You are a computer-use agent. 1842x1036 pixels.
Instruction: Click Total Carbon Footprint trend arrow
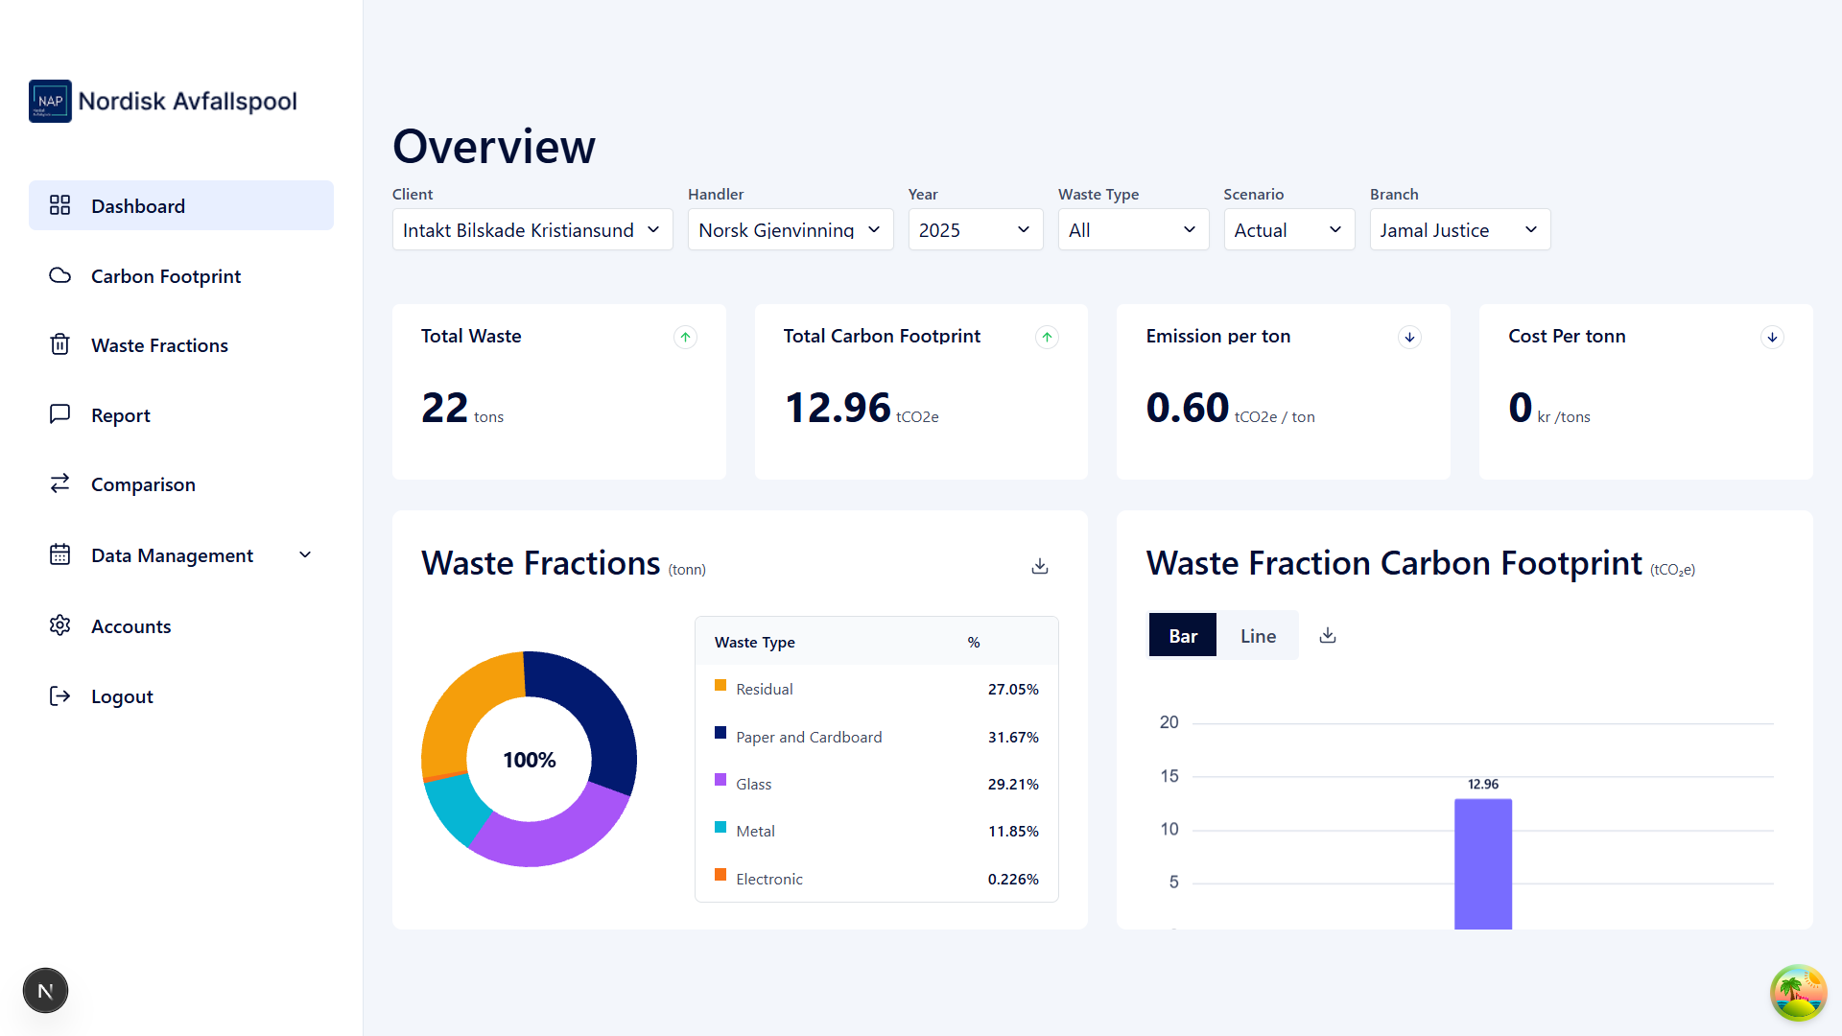1047,337
